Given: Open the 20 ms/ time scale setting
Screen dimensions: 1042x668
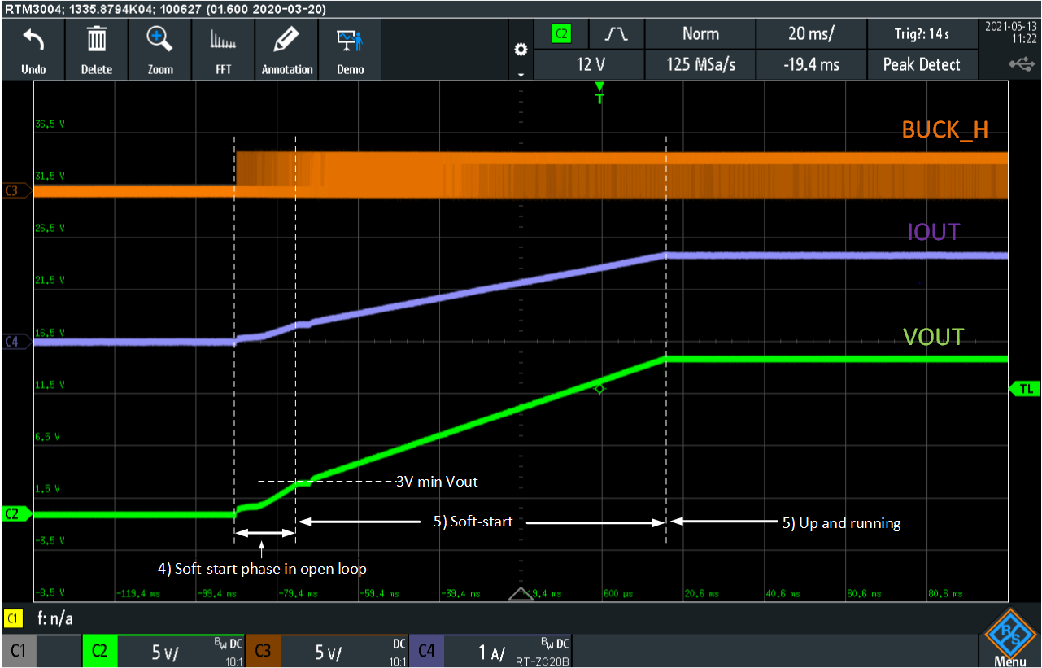Looking at the screenshot, I should pos(811,34).
